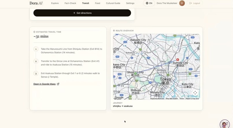The height and width of the screenshot is (128, 233).
Task: Click green marker A on map
Action: [x=135, y=74]
